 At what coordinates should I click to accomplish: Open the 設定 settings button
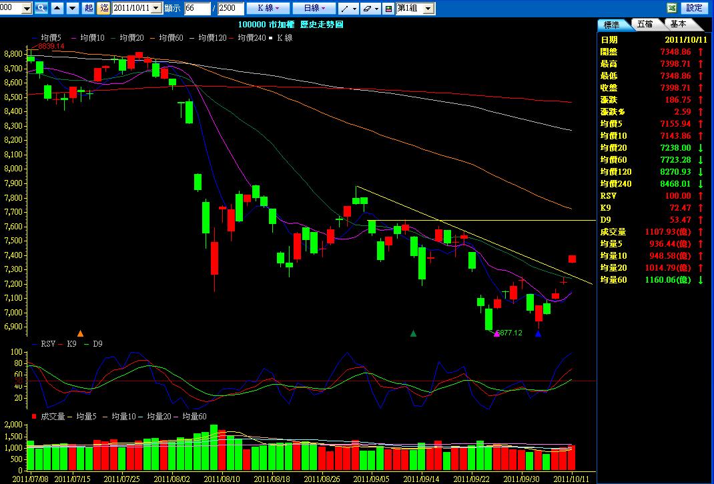(x=695, y=8)
